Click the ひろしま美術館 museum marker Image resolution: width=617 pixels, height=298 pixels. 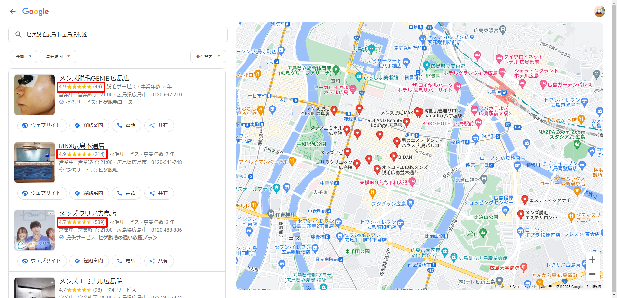pos(359,77)
